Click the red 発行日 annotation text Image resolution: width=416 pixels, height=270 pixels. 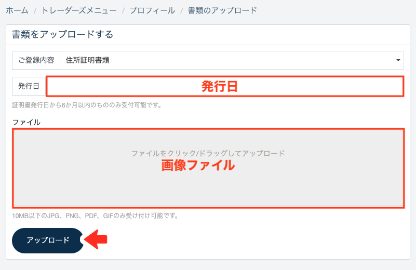point(219,87)
